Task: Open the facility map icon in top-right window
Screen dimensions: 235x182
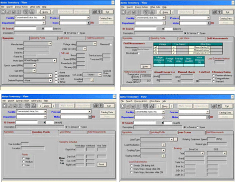Action: tap(146, 12)
